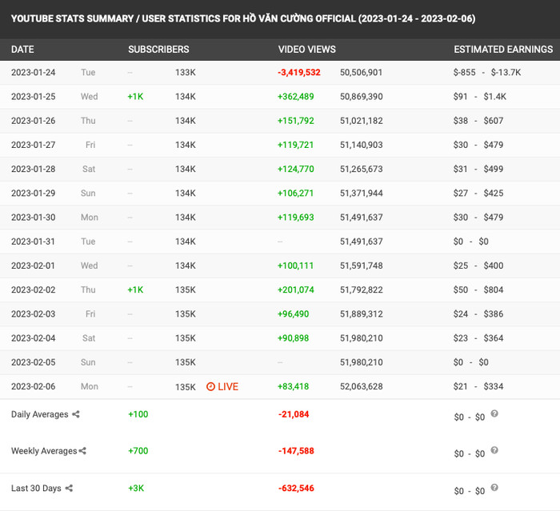The width and height of the screenshot is (560, 511).
Task: Click date cell 2023-01-28
Action: [x=34, y=169]
